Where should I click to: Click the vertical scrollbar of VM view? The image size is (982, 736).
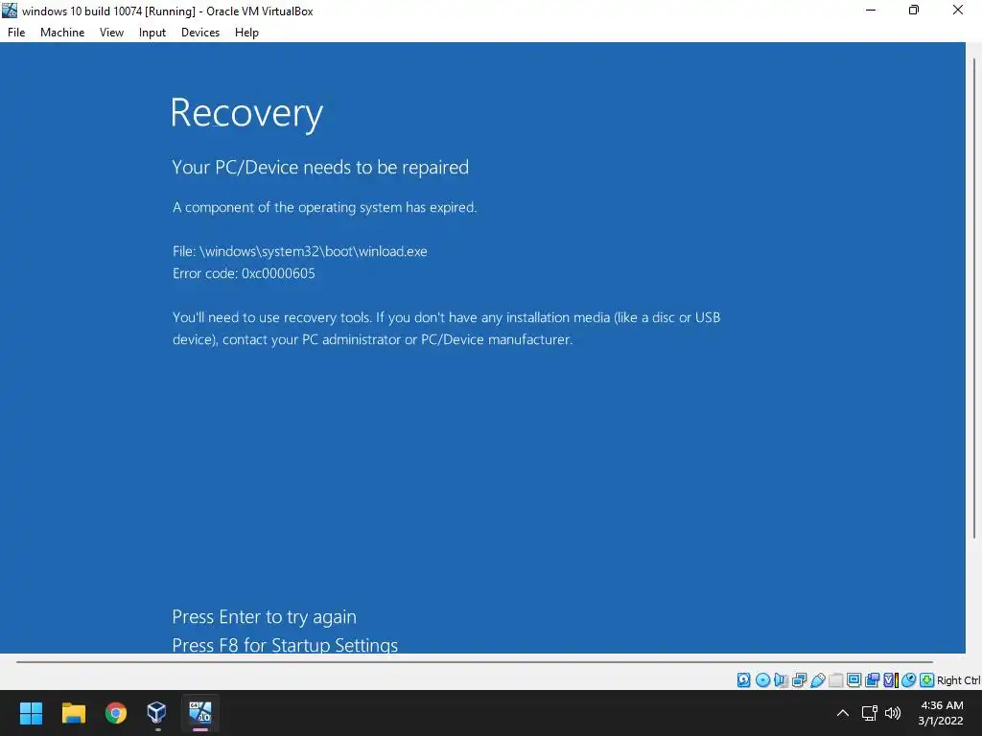click(x=974, y=298)
